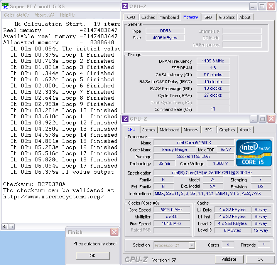
Task: Switch to Caches tab in lower CPU-Z window
Action: 149,130
